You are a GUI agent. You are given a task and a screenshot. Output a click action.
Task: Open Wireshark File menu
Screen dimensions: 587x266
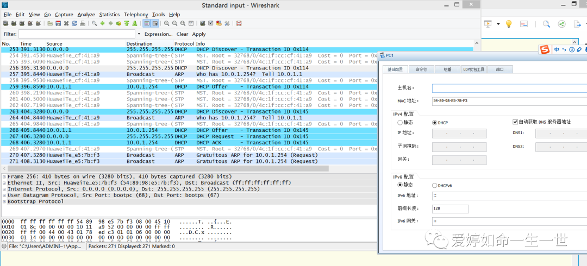8,15
